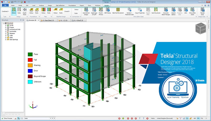Image resolution: width=211 pixels, height=121 pixels.
Task: Open the Foundations ribbon tab
Action: (x=72, y=5)
